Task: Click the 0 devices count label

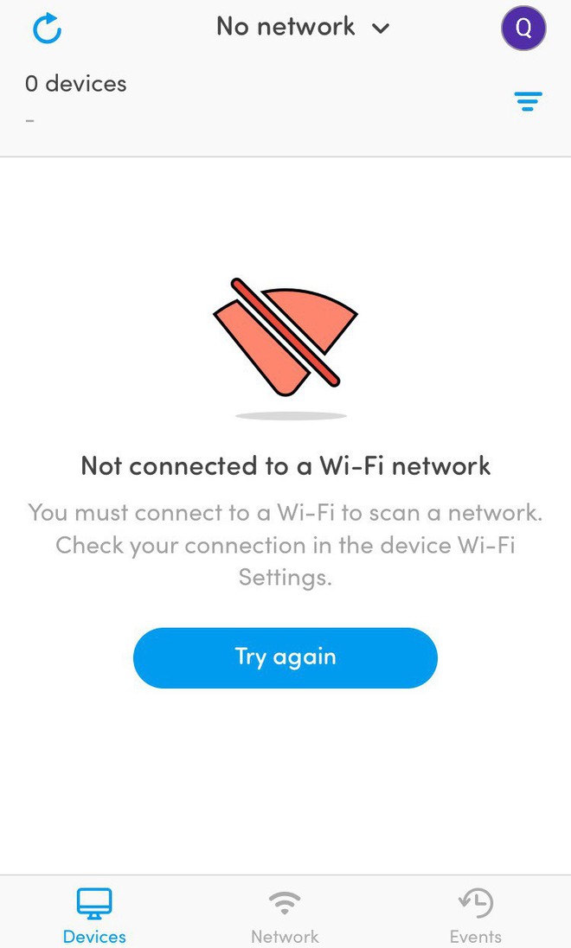Action: 75,83
